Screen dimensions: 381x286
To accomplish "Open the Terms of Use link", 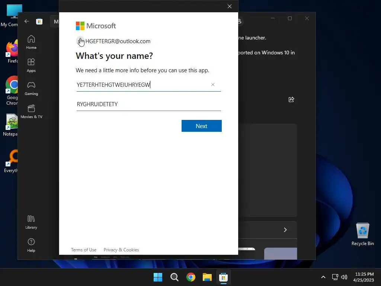I will click(x=84, y=250).
